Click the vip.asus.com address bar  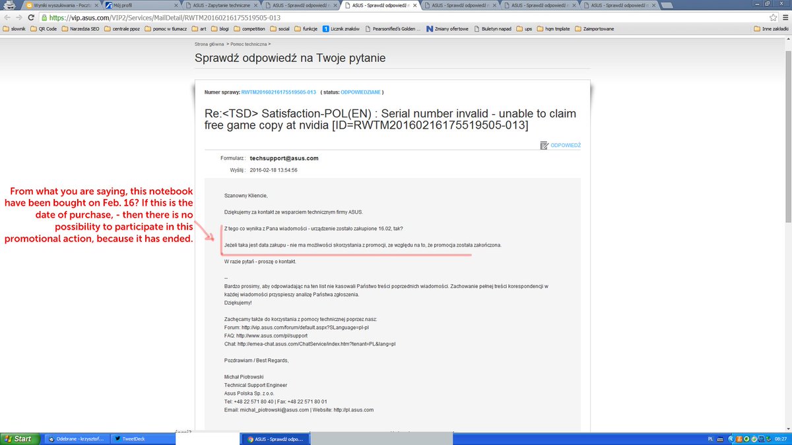point(403,18)
